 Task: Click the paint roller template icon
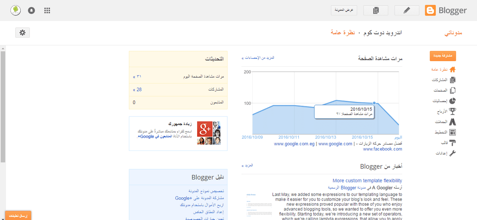452,143
